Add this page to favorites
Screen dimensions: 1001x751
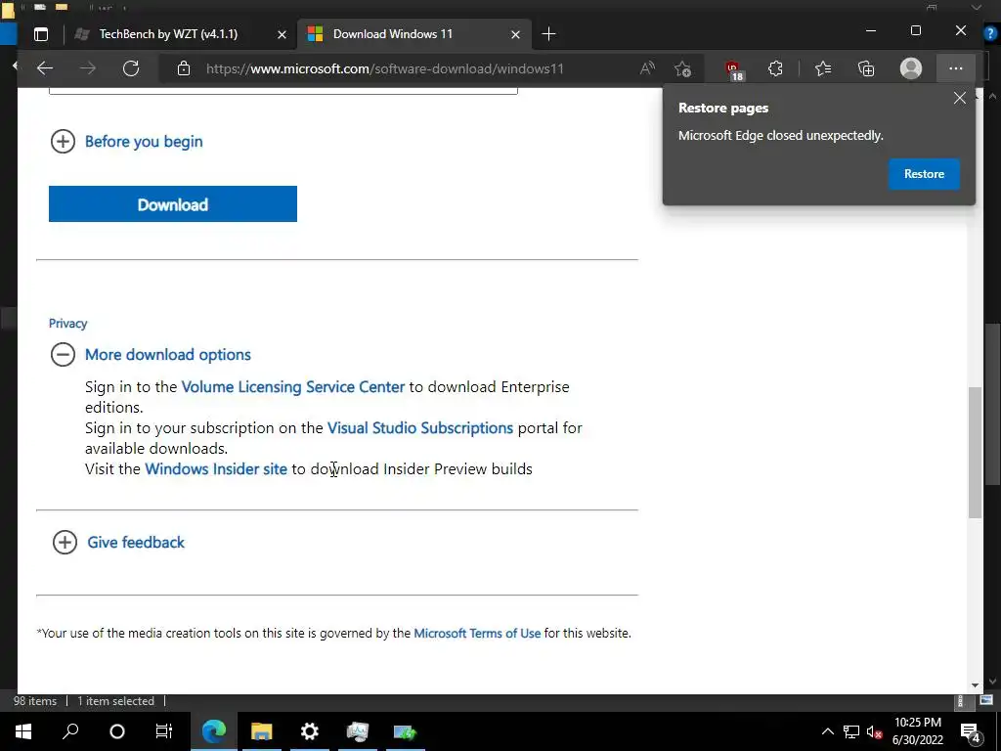click(x=682, y=68)
